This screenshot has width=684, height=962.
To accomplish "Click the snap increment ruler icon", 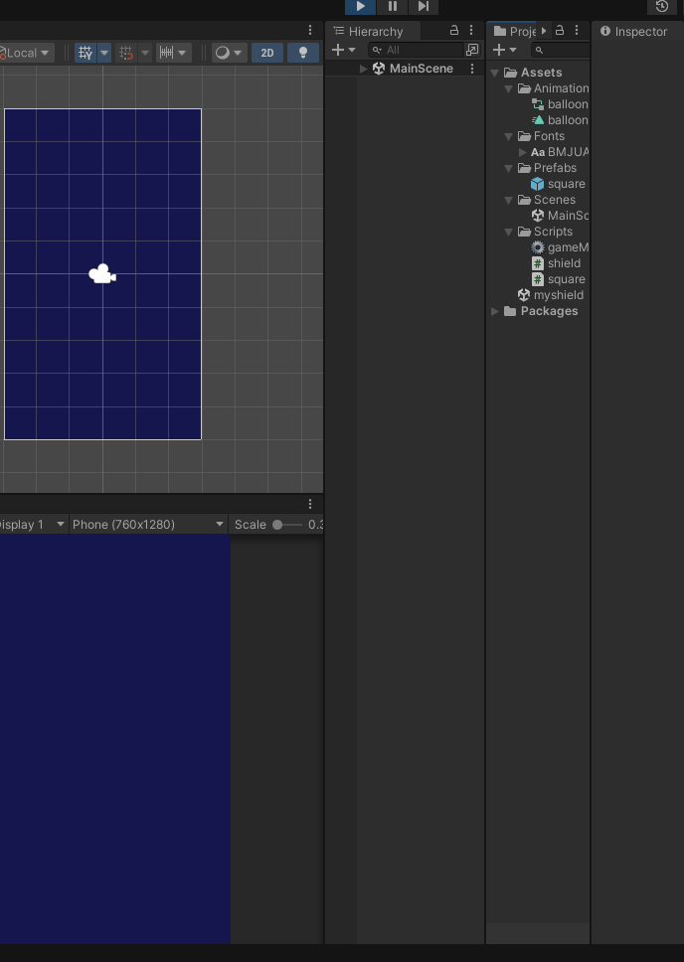I will [166, 53].
